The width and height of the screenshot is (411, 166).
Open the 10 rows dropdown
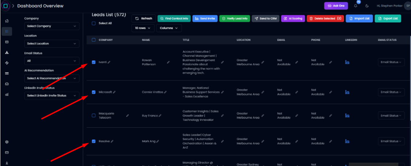[x=143, y=28]
